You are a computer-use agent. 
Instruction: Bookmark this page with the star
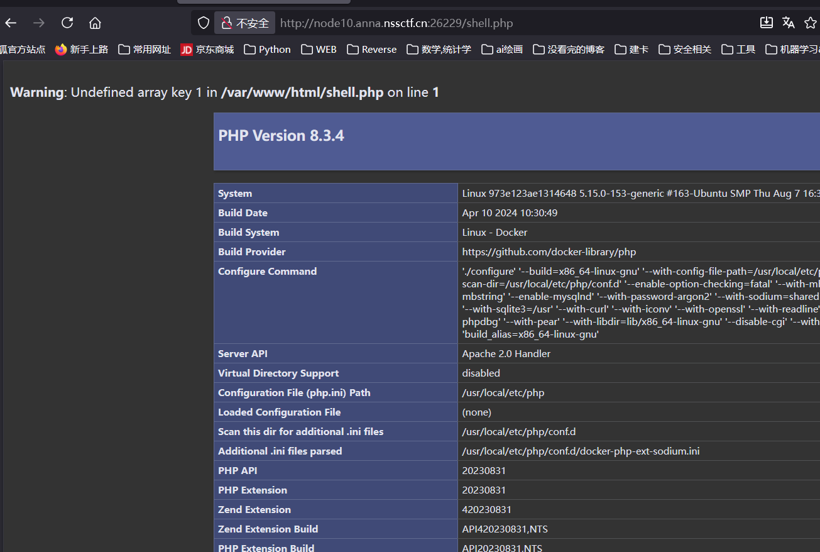coord(811,23)
